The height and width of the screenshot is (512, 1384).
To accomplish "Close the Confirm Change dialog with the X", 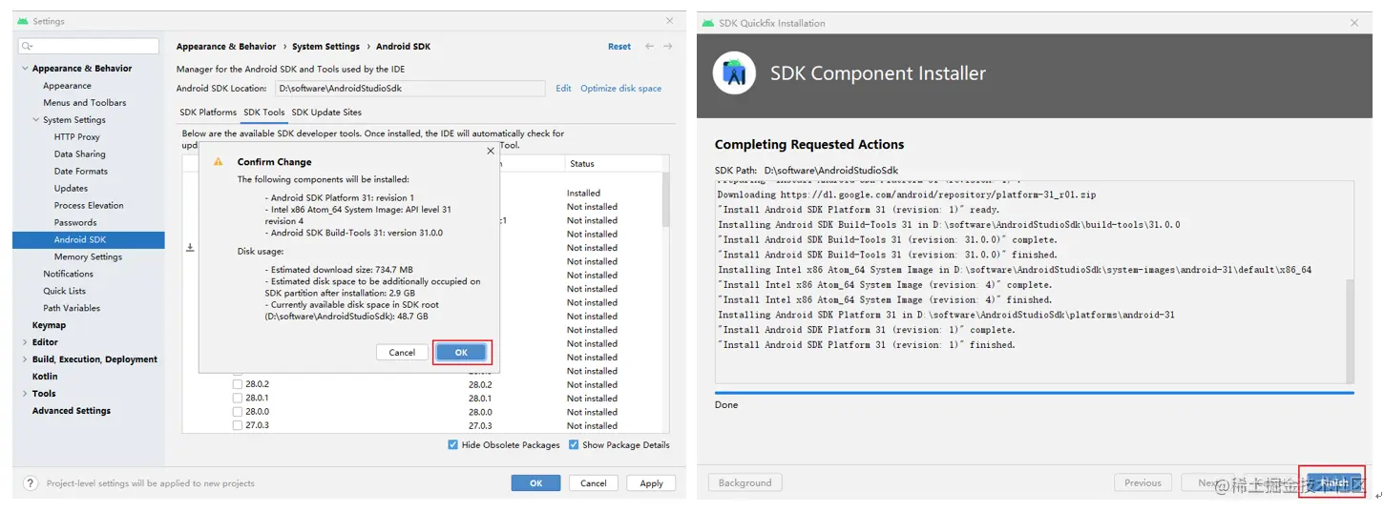I will 491,151.
